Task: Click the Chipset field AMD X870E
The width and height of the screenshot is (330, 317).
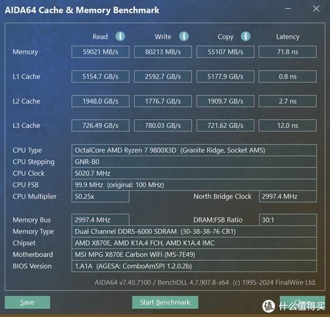Action: point(194,243)
